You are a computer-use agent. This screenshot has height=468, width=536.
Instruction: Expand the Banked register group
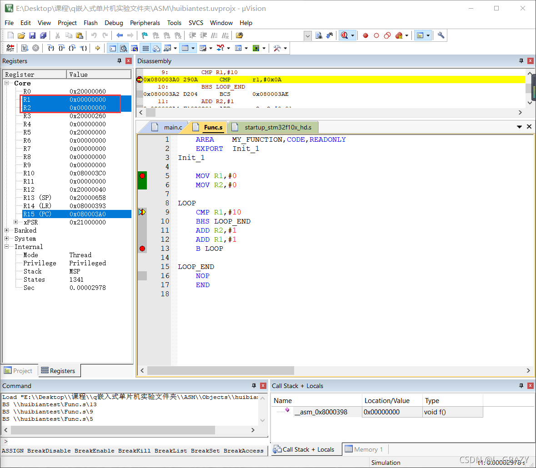click(6, 230)
